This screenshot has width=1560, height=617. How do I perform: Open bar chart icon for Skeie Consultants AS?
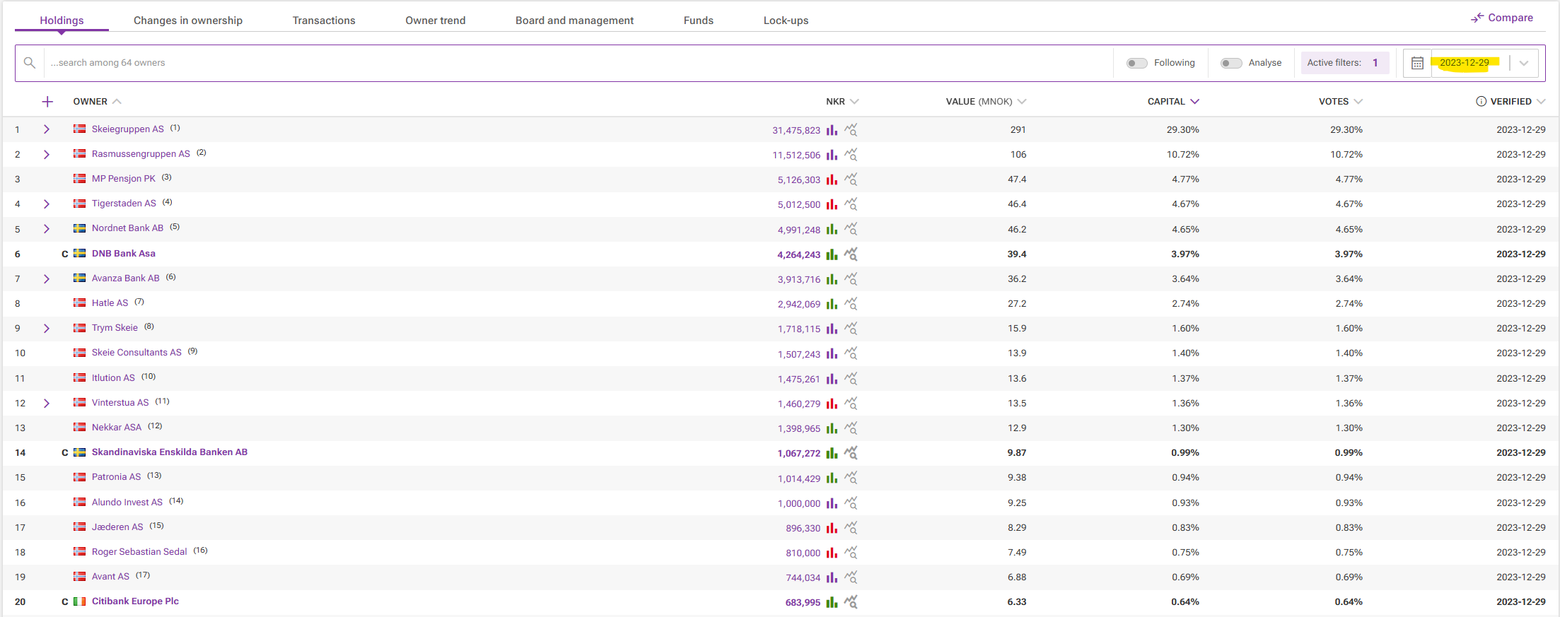pyautogui.click(x=832, y=353)
